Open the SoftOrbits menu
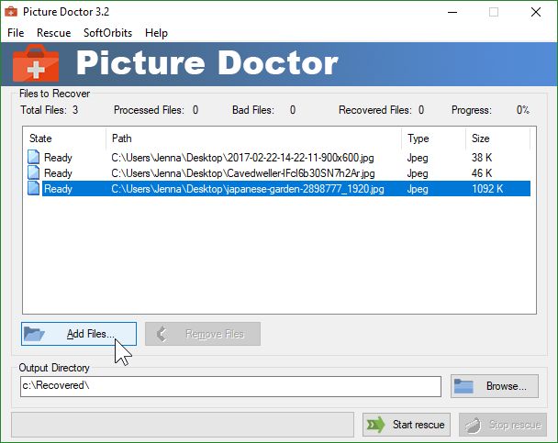This screenshot has height=443, width=558. pyautogui.click(x=107, y=33)
